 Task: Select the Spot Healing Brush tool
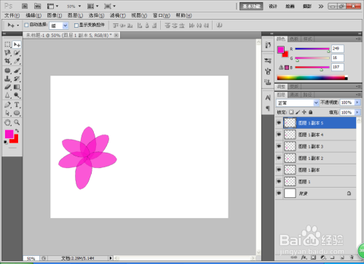[x=7, y=71]
